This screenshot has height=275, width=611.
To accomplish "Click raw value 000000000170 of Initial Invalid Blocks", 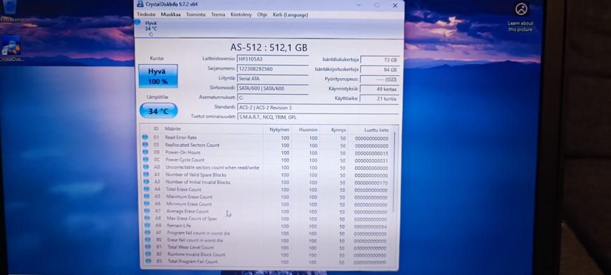I will (x=371, y=183).
